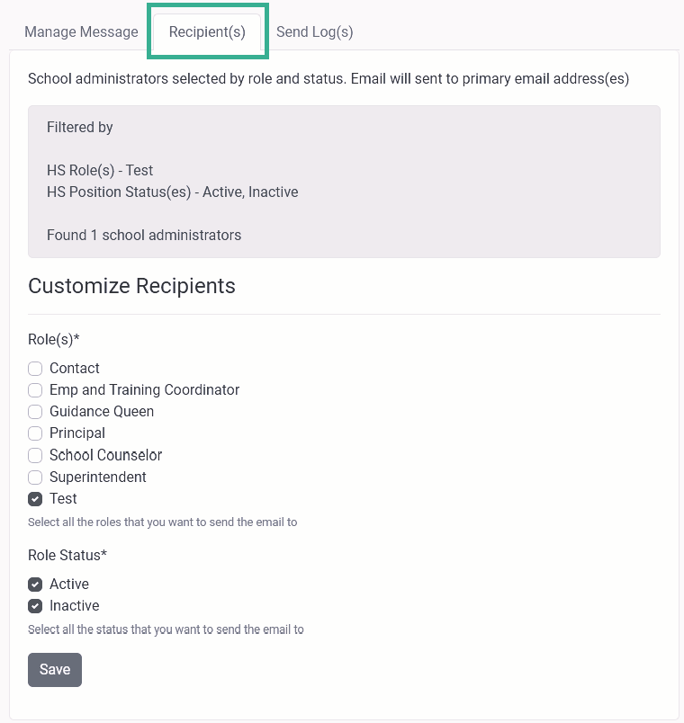The height and width of the screenshot is (723, 684).
Task: Select the Principal role checkbox
Action: click(x=35, y=433)
